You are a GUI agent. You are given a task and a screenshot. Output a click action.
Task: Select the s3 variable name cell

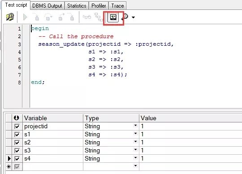(53, 151)
